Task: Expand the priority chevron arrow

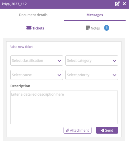Action: 115,75
